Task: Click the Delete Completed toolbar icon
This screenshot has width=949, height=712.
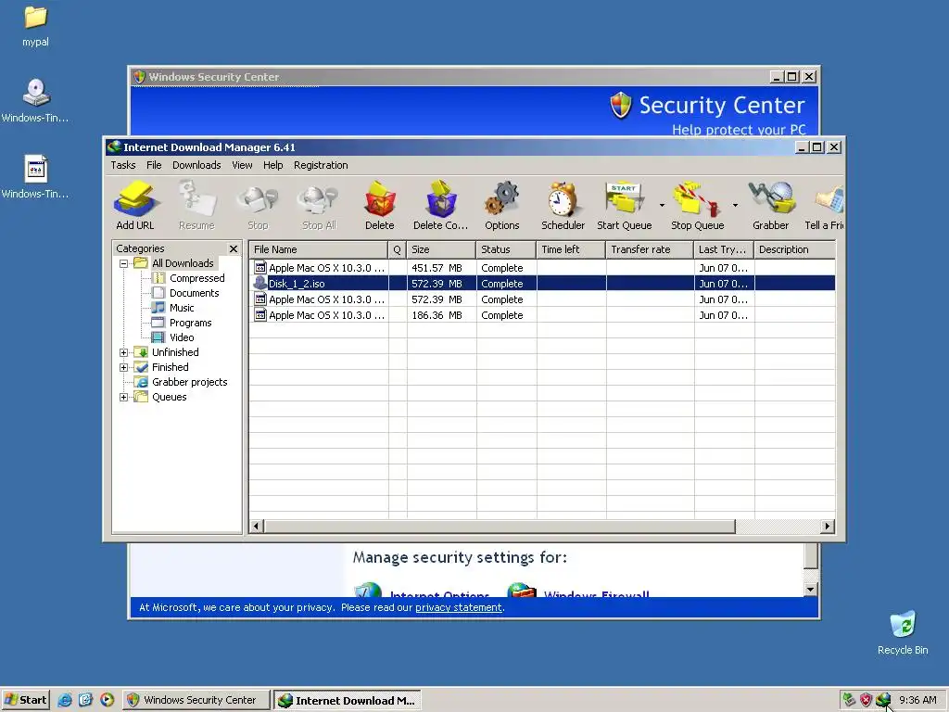Action: (x=440, y=205)
